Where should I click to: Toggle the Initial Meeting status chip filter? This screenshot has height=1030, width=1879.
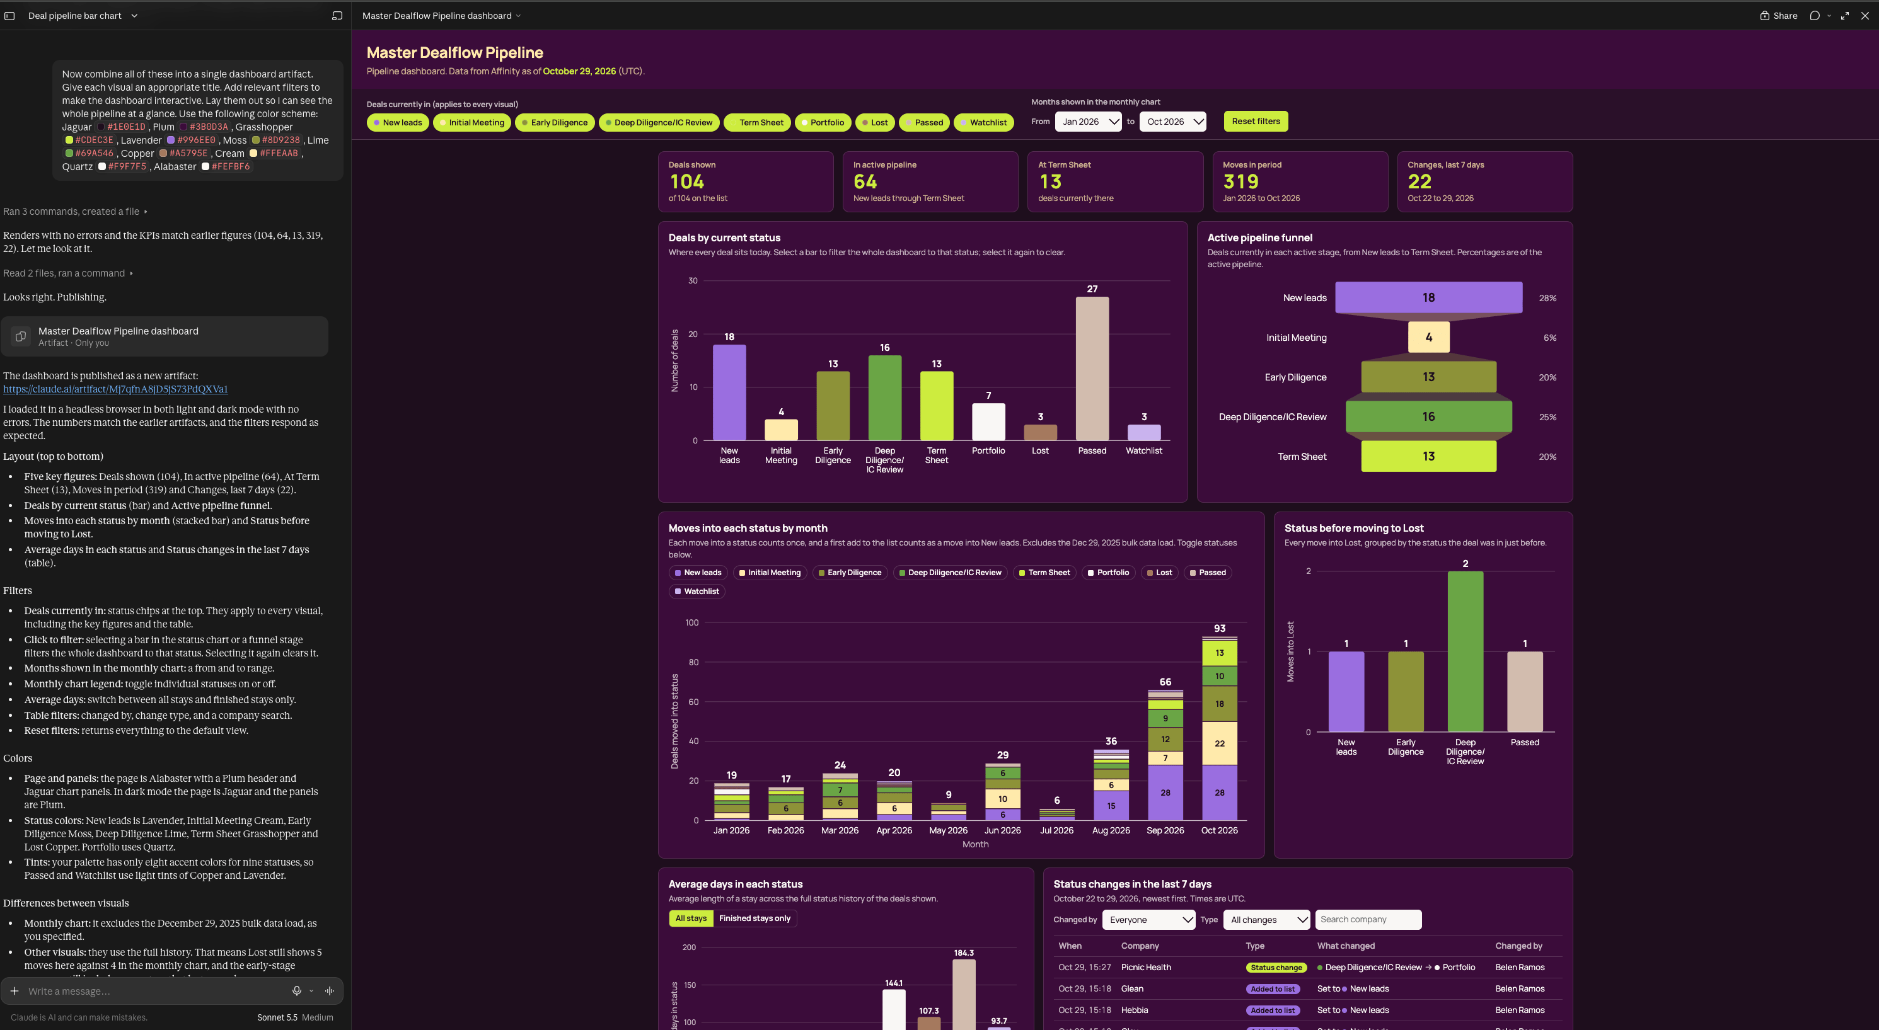pyautogui.click(x=472, y=122)
